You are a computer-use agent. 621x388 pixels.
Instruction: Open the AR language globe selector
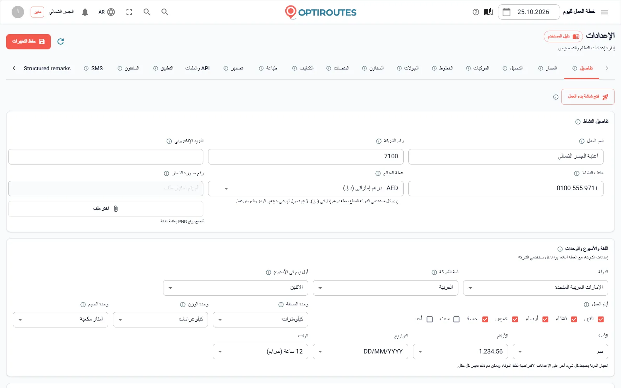(107, 12)
